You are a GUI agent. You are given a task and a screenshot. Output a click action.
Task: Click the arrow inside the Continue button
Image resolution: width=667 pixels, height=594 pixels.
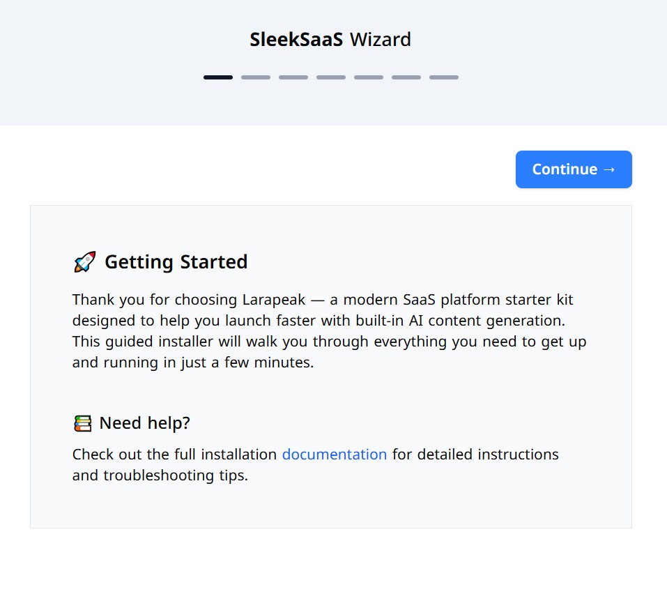click(609, 169)
